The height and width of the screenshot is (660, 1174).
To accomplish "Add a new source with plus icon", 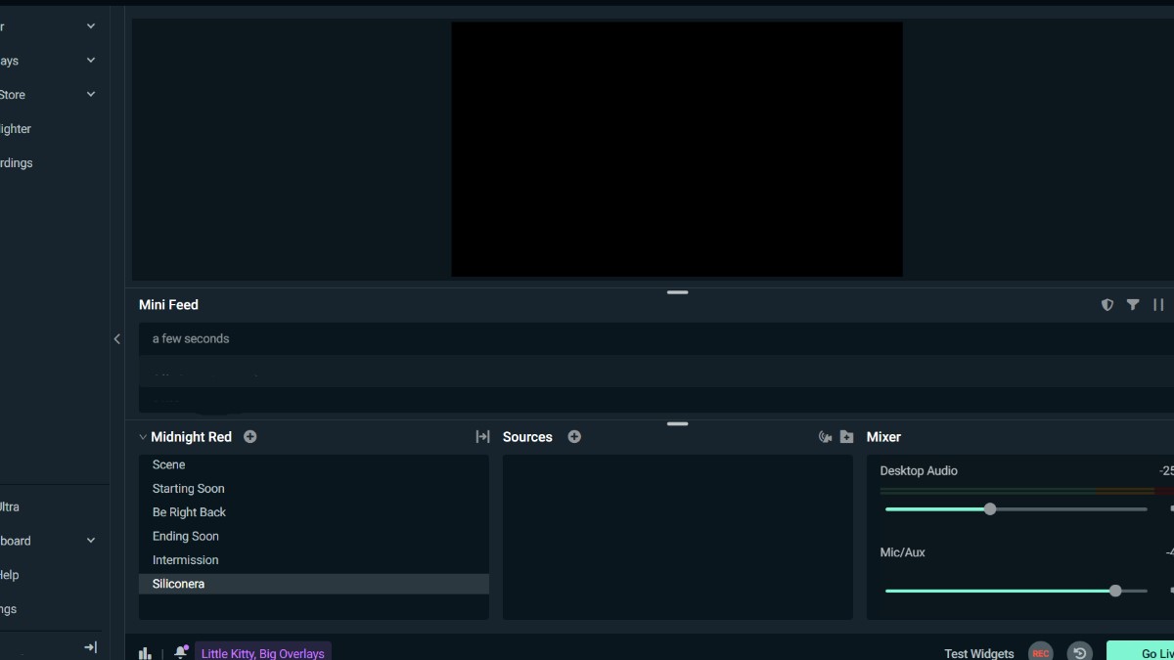I will click(x=574, y=437).
